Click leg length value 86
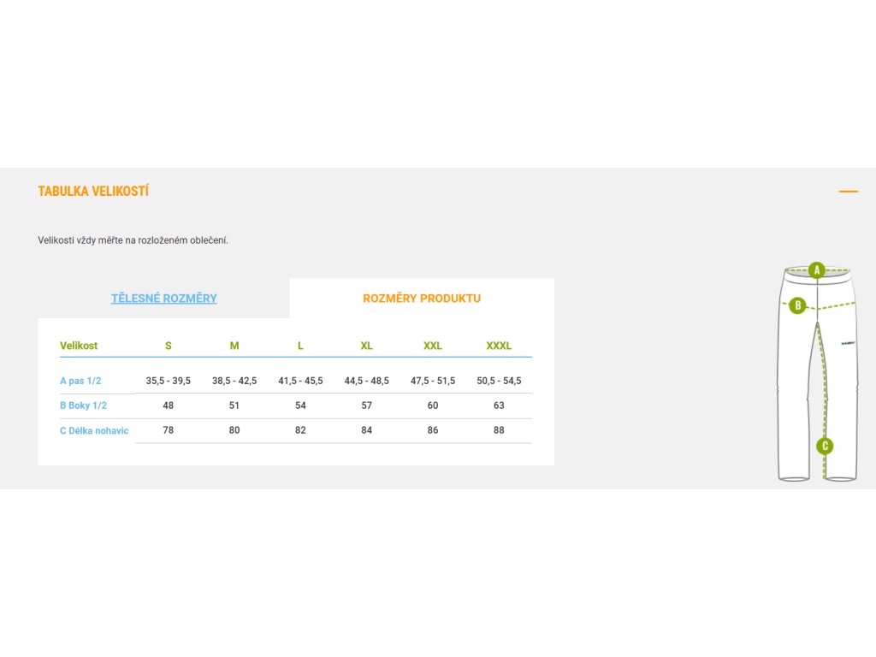The image size is (876, 657). click(x=433, y=430)
